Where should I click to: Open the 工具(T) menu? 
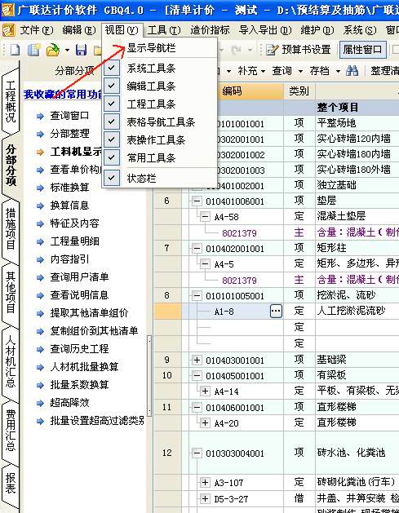(164, 30)
